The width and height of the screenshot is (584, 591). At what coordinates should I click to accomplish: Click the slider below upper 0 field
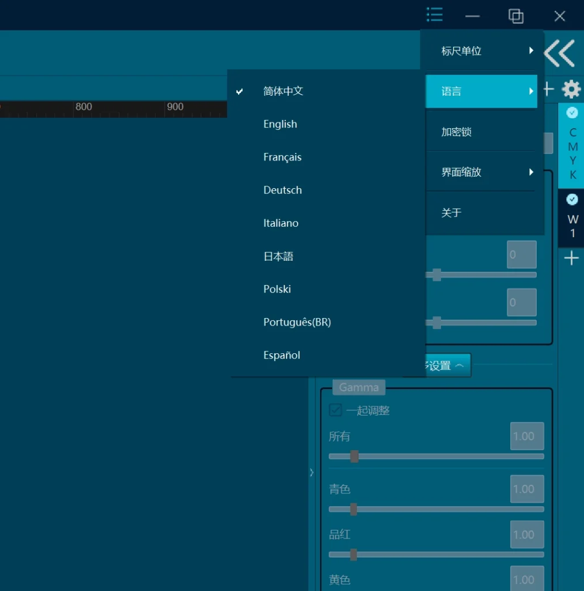(481, 275)
